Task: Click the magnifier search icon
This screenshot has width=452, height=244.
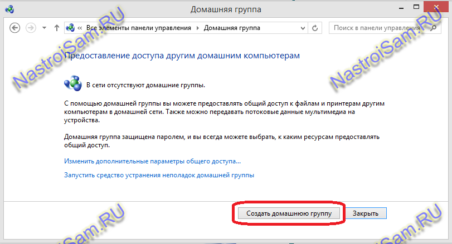Action: pyautogui.click(x=433, y=28)
